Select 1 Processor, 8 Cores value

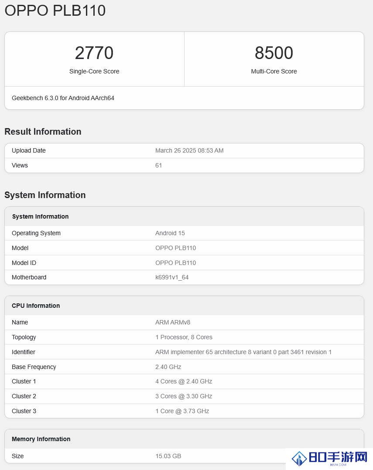coord(184,337)
